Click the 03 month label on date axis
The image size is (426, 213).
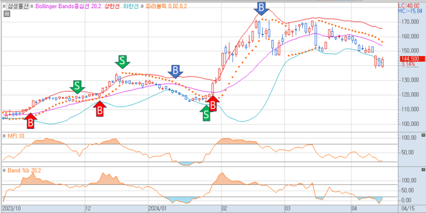pos(288,208)
